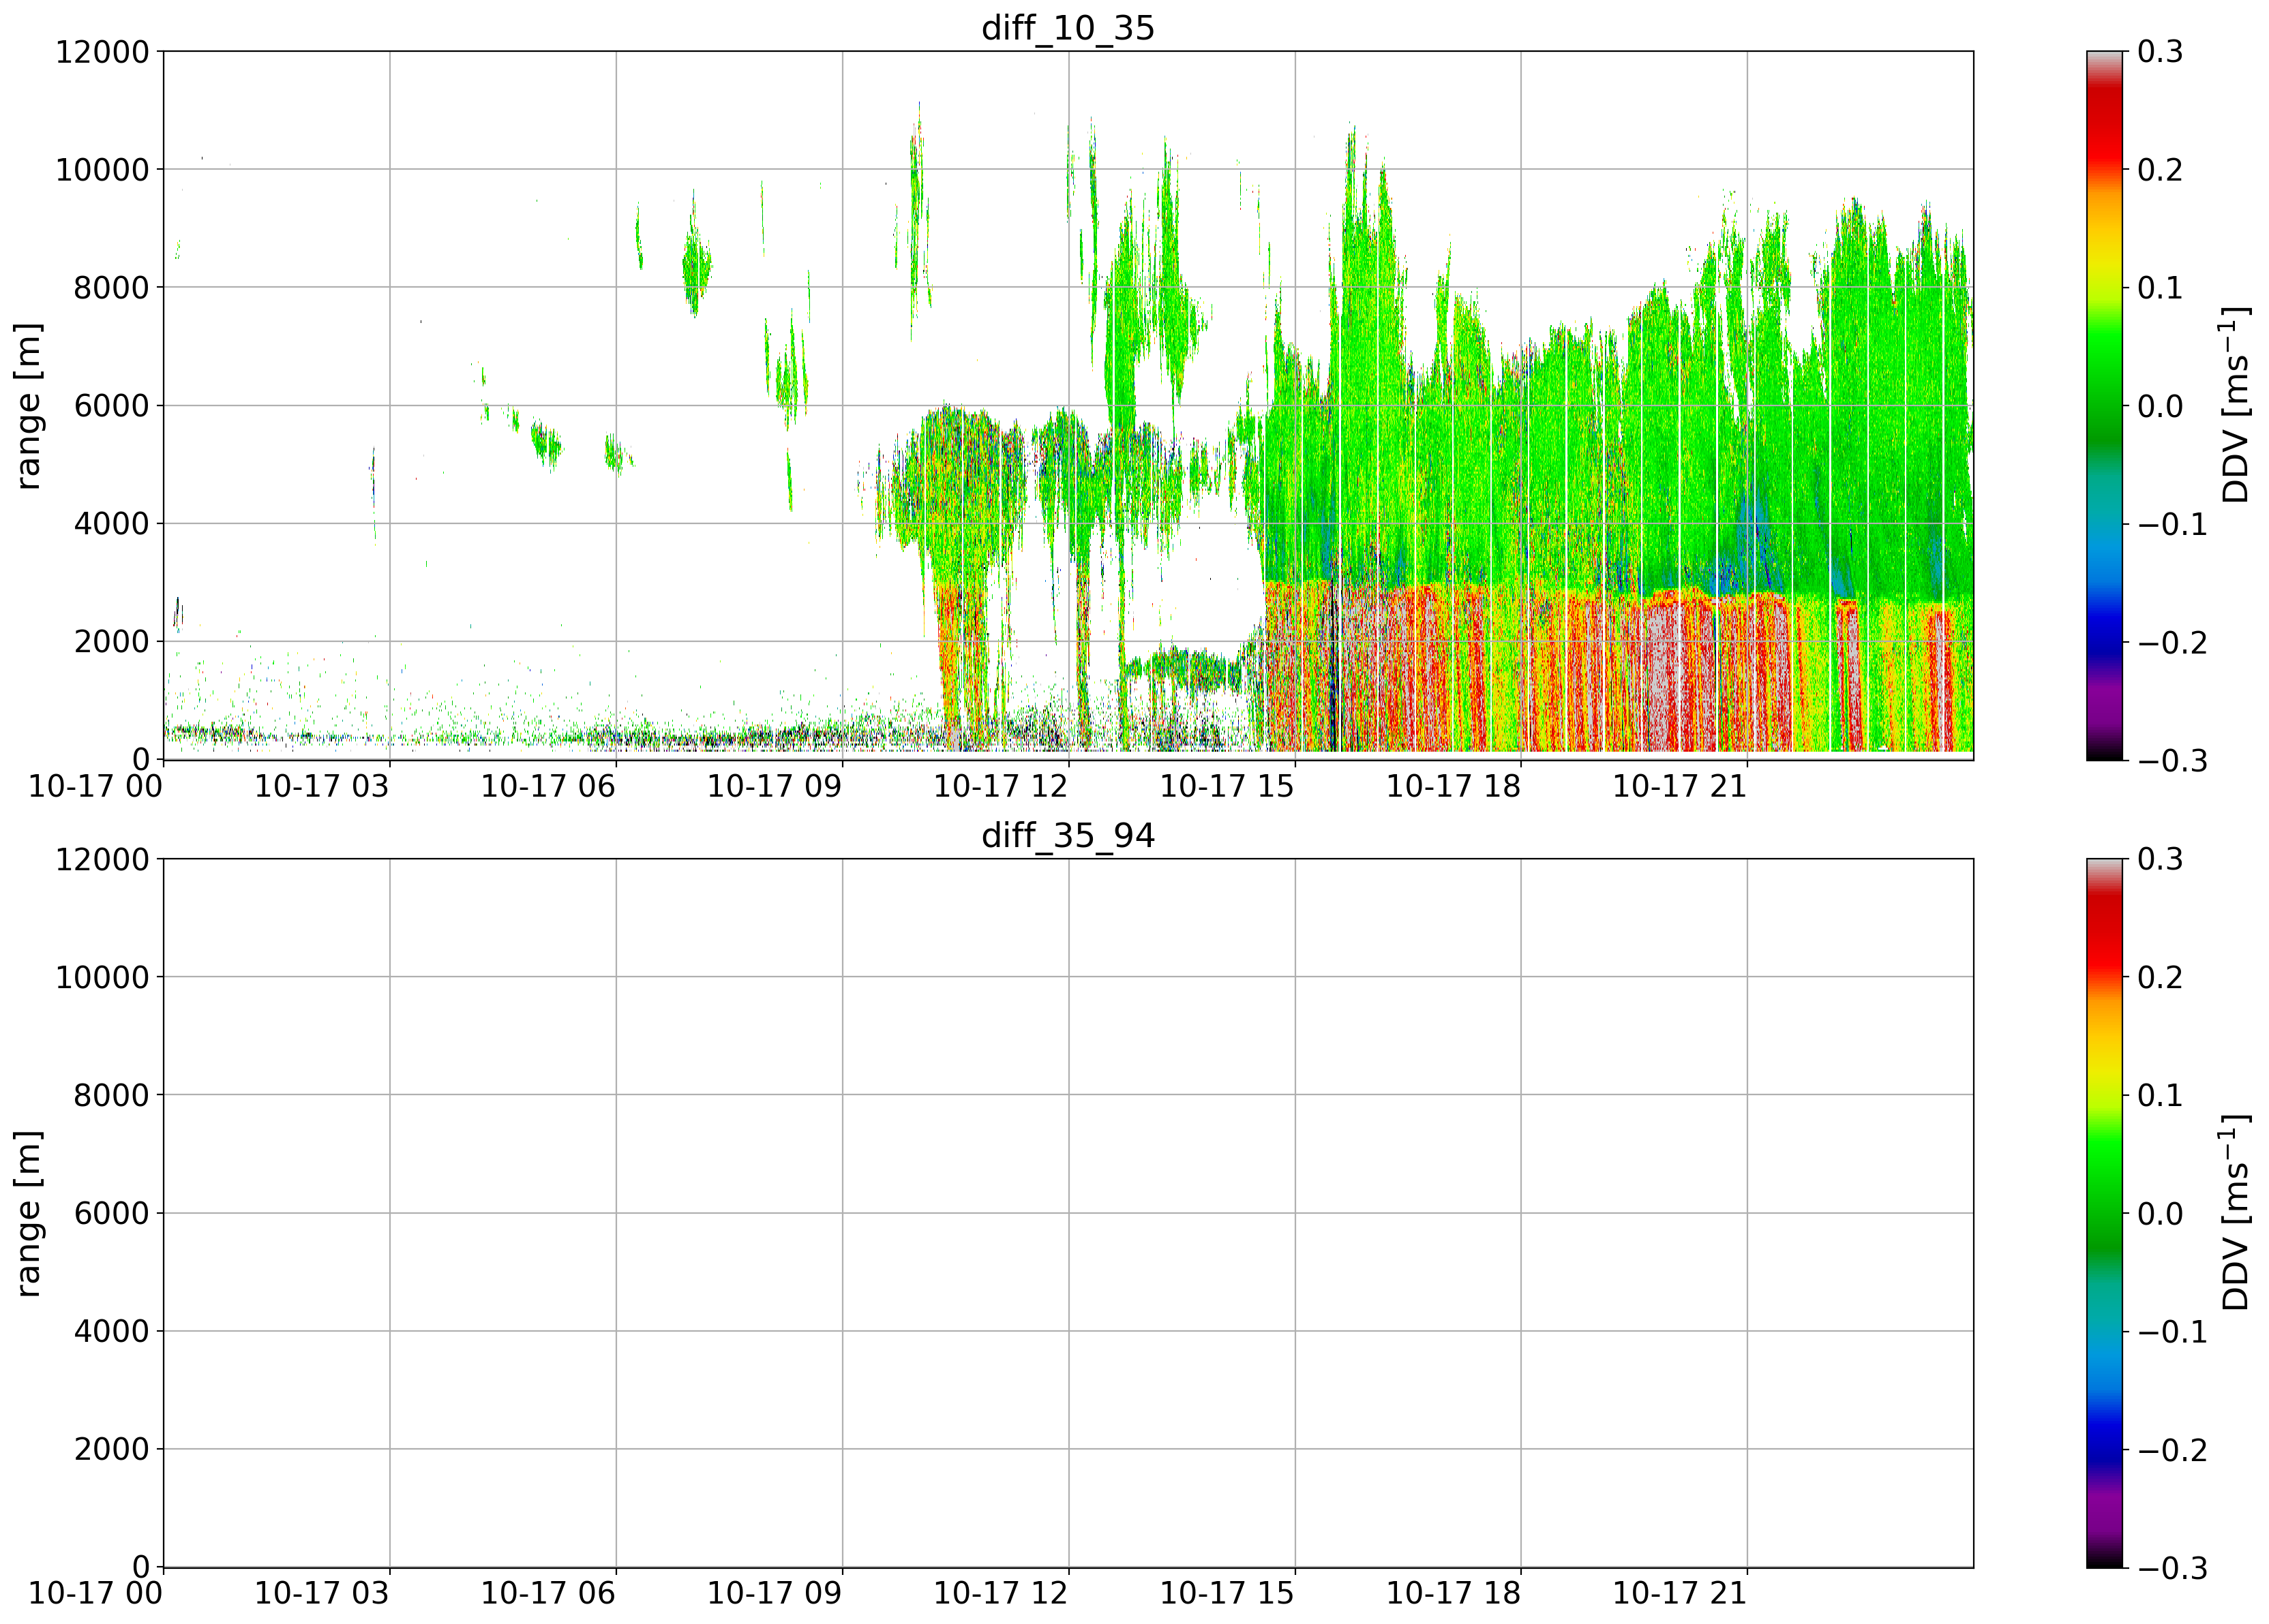Screen dimensions: 2269x1624
Task: Click the 10-17 06 time tick under diff_10_35
Action: click(547, 786)
